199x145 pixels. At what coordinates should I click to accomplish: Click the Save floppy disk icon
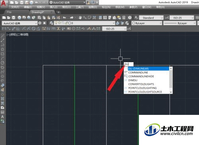(x=14, y=17)
